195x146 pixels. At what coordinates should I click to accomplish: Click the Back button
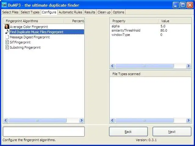pos(128,132)
